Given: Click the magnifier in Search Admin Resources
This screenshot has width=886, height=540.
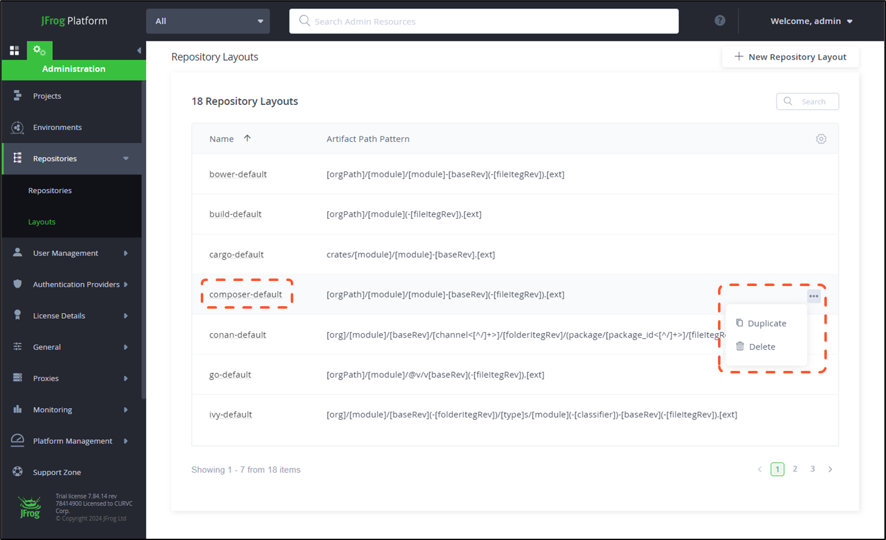Looking at the screenshot, I should click(x=305, y=21).
